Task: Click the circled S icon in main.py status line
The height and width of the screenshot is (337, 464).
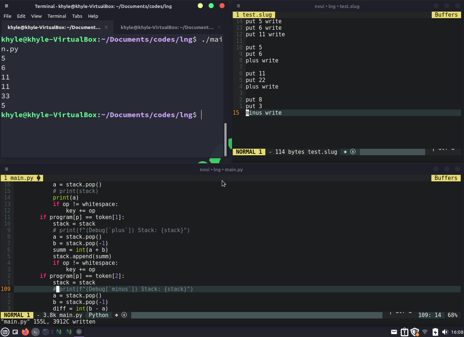Action: pyautogui.click(x=124, y=315)
